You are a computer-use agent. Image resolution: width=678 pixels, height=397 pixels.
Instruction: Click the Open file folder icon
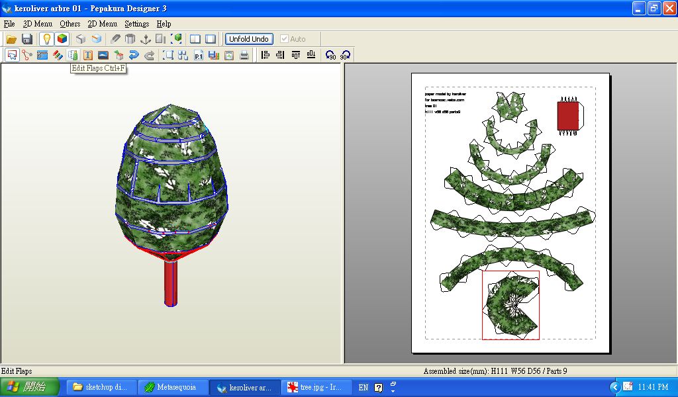(11, 39)
